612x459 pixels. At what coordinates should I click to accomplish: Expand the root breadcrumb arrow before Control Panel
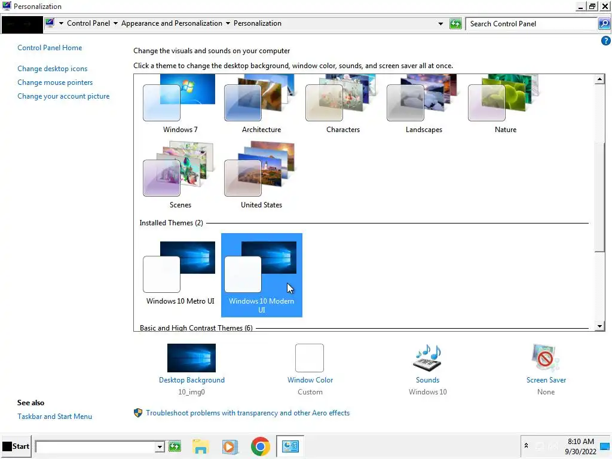[x=62, y=23]
